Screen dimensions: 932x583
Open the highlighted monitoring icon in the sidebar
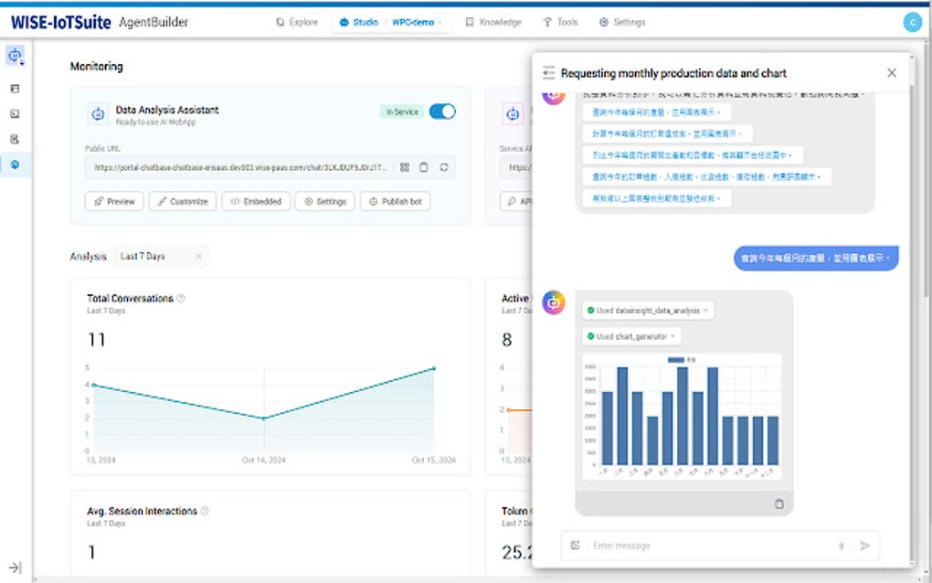click(x=14, y=166)
